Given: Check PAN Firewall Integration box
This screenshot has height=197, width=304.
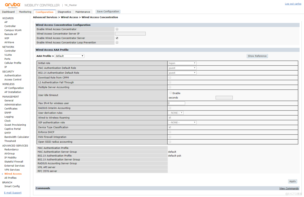Looking at the screenshot, I should click(170, 137).
